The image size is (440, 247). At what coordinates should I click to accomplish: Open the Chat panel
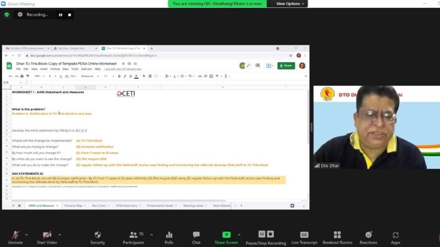(x=196, y=238)
